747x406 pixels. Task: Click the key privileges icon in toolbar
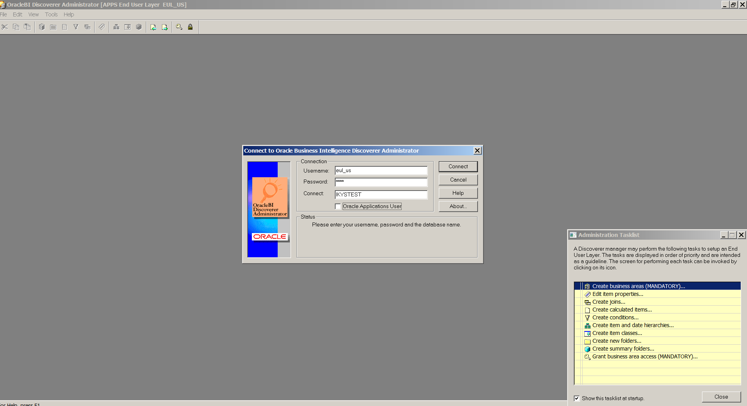179,27
